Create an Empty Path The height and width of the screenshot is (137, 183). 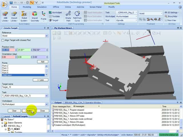(68, 17)
